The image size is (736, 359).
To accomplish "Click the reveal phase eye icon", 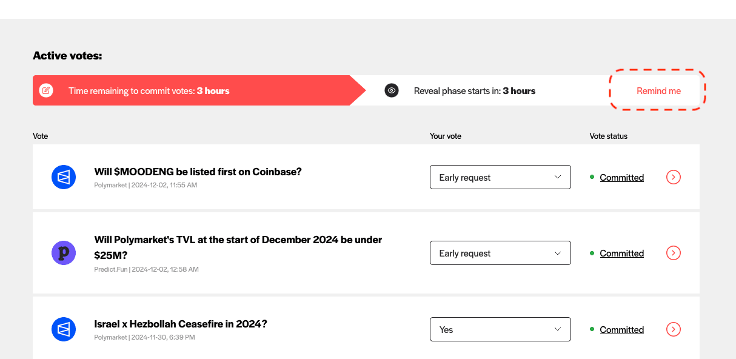I will click(392, 90).
